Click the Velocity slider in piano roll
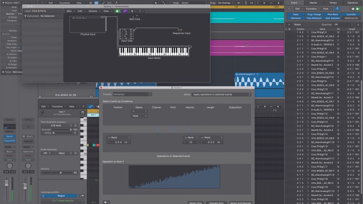 click(x=61, y=173)
